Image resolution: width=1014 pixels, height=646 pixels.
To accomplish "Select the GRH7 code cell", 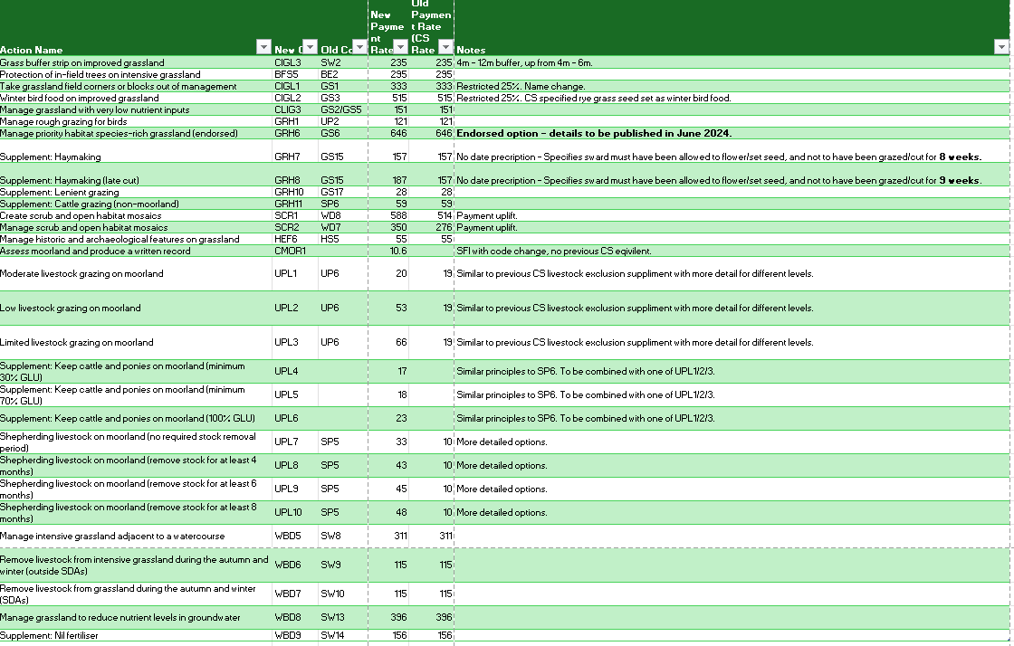I will click(x=295, y=151).
